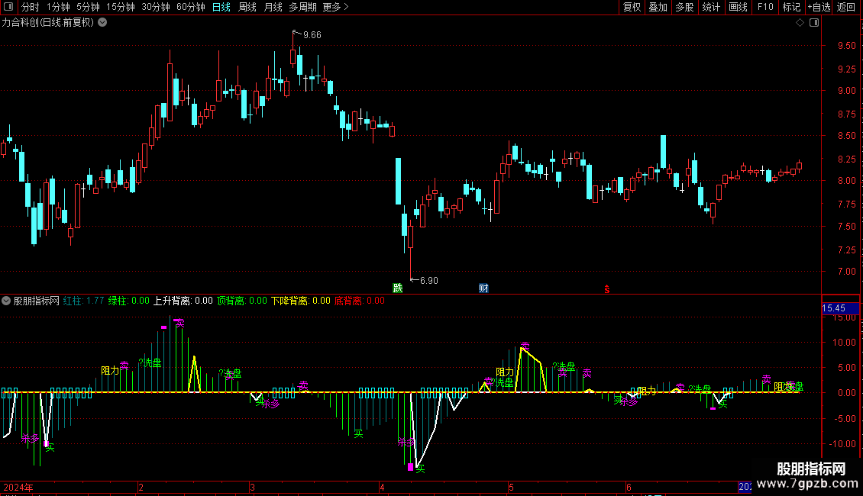Click the month 3 timeline marker

[252, 487]
